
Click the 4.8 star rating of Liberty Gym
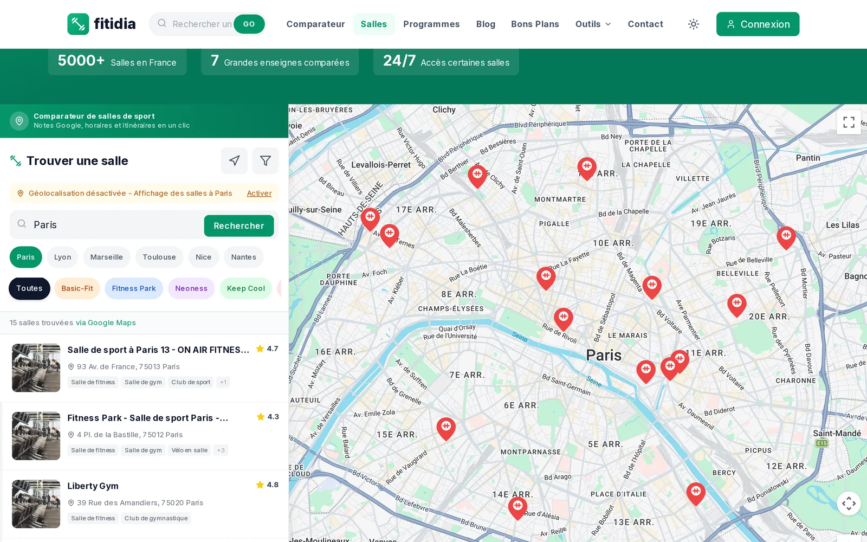(267, 485)
